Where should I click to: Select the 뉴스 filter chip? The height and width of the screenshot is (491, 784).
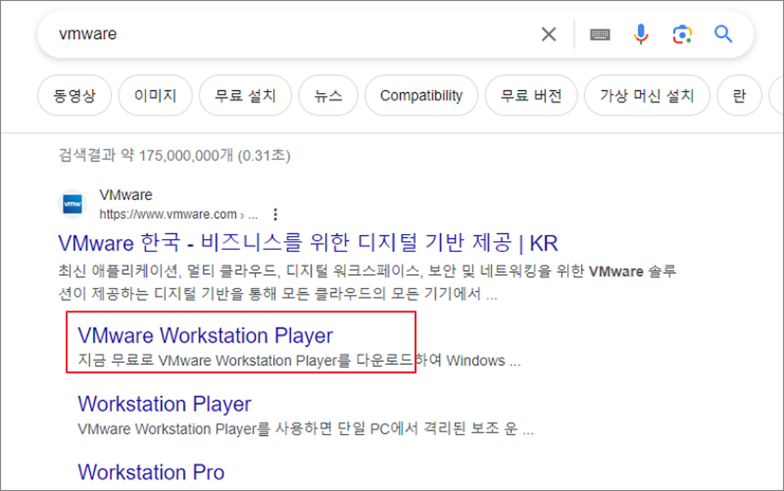point(328,95)
